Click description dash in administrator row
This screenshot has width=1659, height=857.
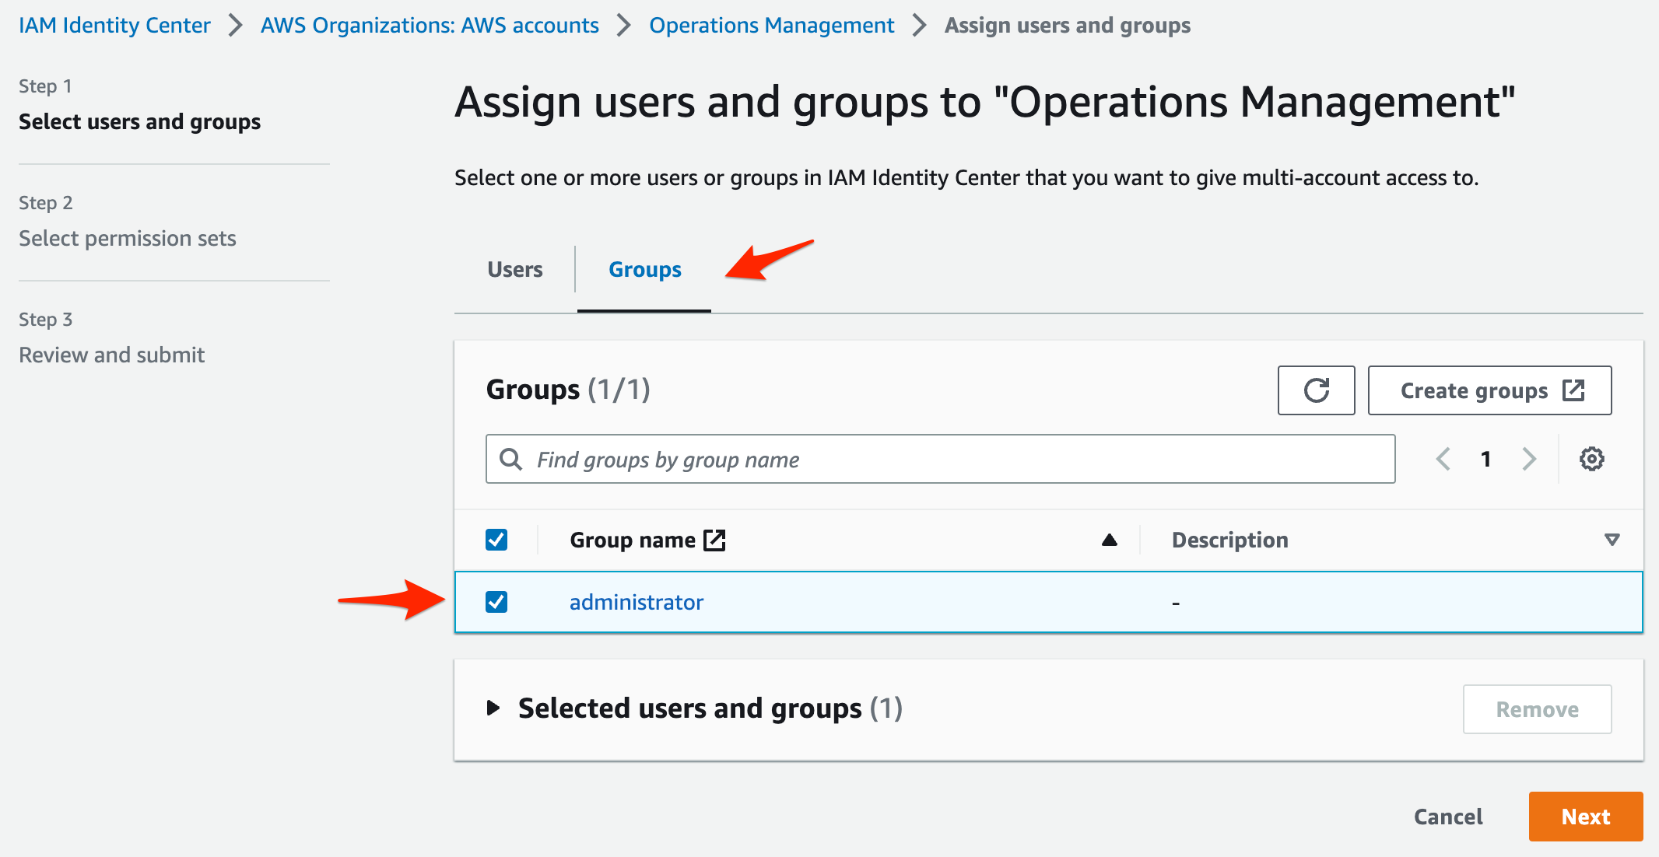coord(1176,603)
